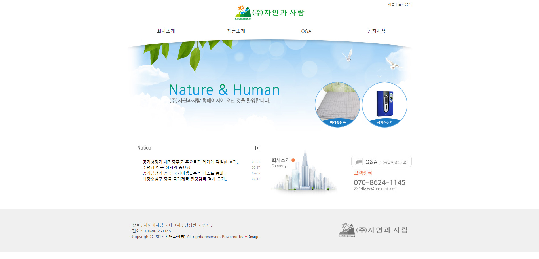Click the Nature & Human header logo
Image resolution: width=539 pixels, height=259 pixels.
point(269,12)
